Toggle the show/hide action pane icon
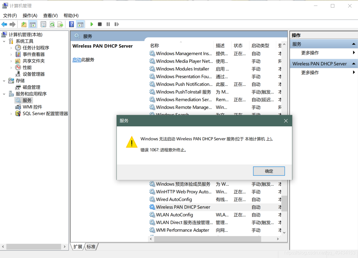The height and width of the screenshot is (258, 358). click(x=80, y=24)
